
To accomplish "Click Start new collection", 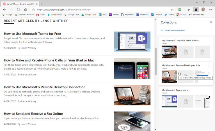I will [173, 30].
